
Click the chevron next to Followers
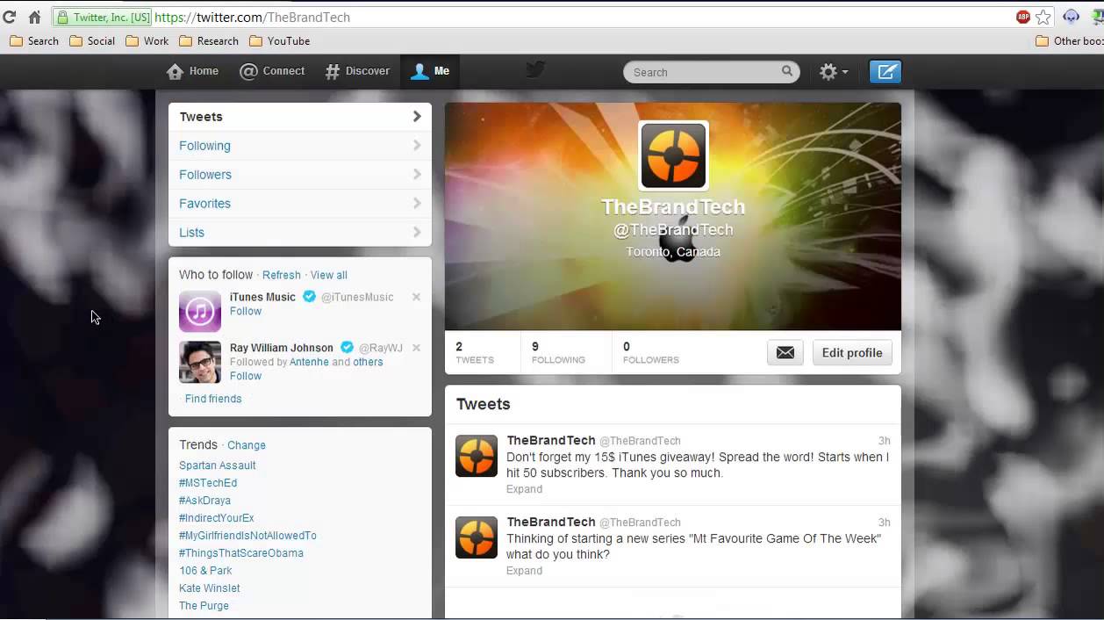(417, 174)
